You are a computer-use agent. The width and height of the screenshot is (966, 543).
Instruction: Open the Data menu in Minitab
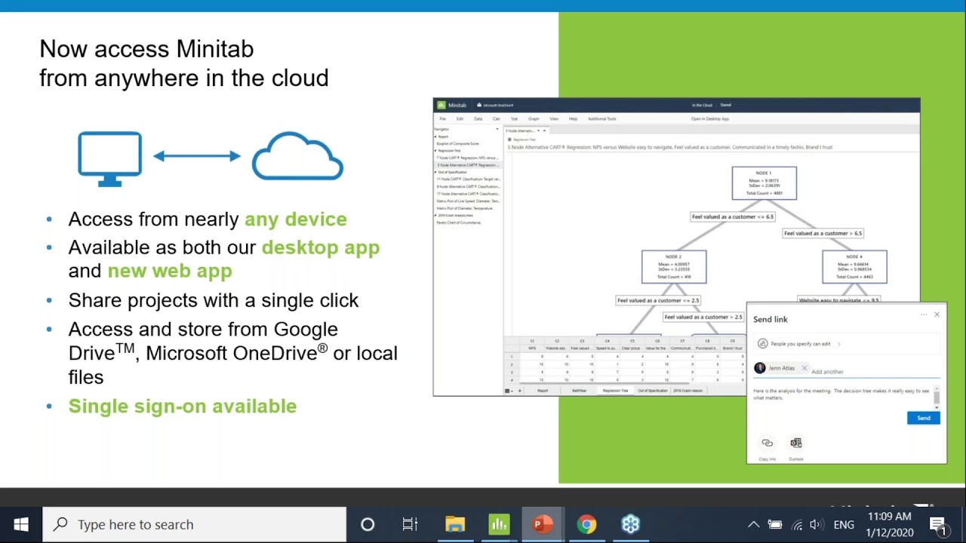pyautogui.click(x=478, y=119)
